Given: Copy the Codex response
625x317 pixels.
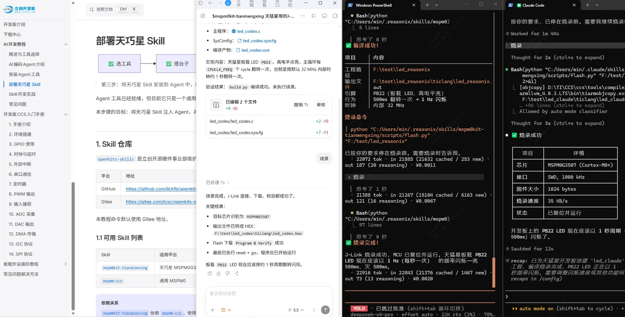Looking at the screenshot, I should [210, 273].
